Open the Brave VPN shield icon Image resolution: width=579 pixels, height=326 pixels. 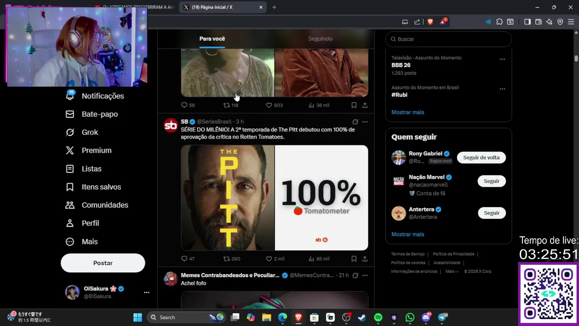[x=560, y=22]
